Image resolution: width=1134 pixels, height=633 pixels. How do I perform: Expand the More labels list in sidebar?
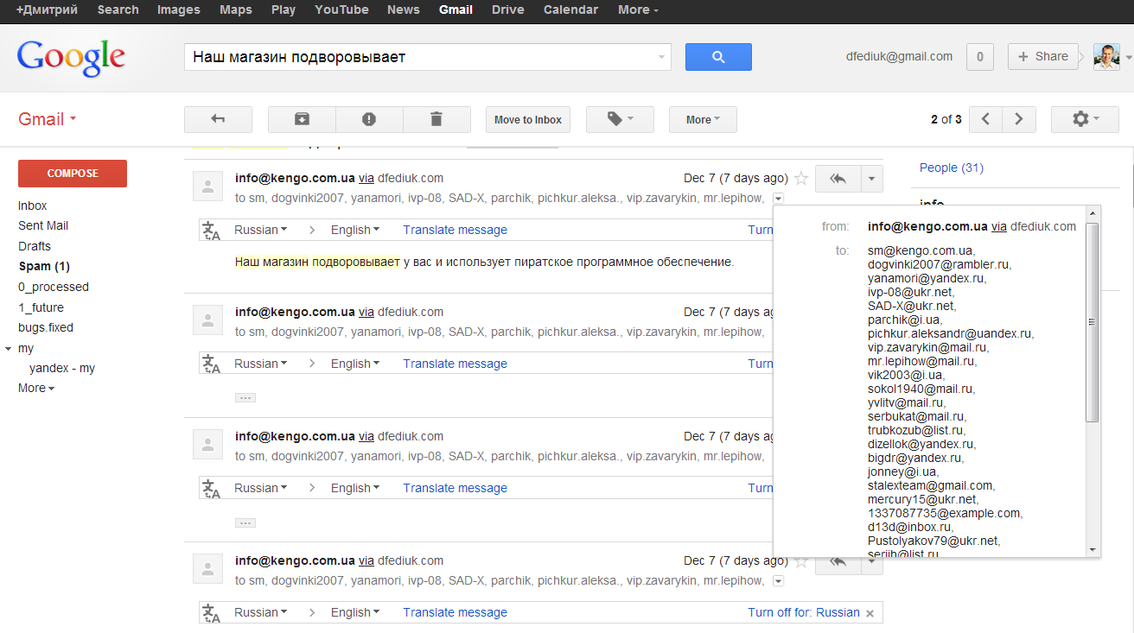coord(36,388)
